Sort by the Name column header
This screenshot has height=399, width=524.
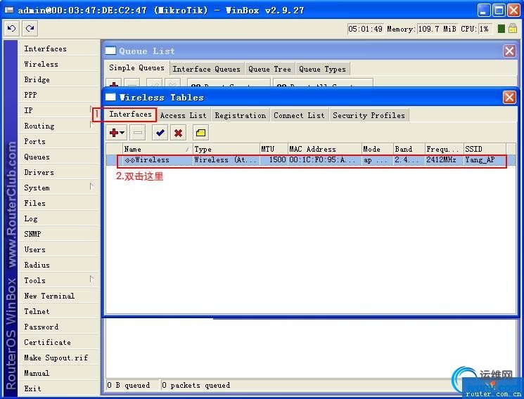pyautogui.click(x=158, y=149)
